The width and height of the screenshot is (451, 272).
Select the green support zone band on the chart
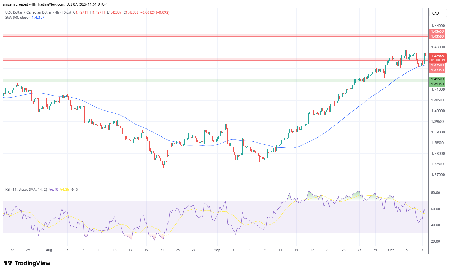(x=216, y=81)
